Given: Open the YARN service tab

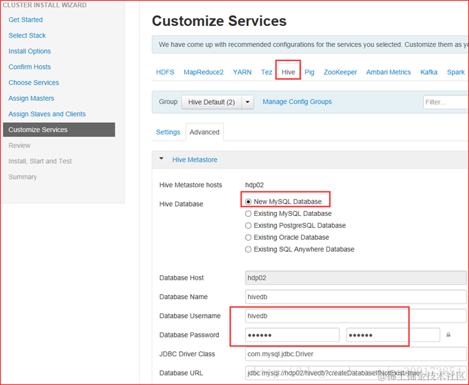Looking at the screenshot, I should (242, 72).
